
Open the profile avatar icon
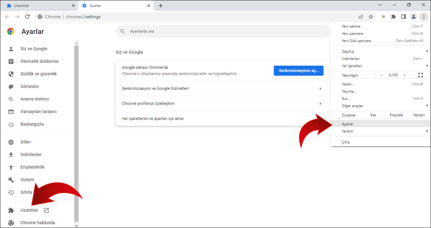click(413, 17)
